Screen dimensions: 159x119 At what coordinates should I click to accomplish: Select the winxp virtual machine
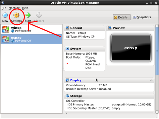31,29
